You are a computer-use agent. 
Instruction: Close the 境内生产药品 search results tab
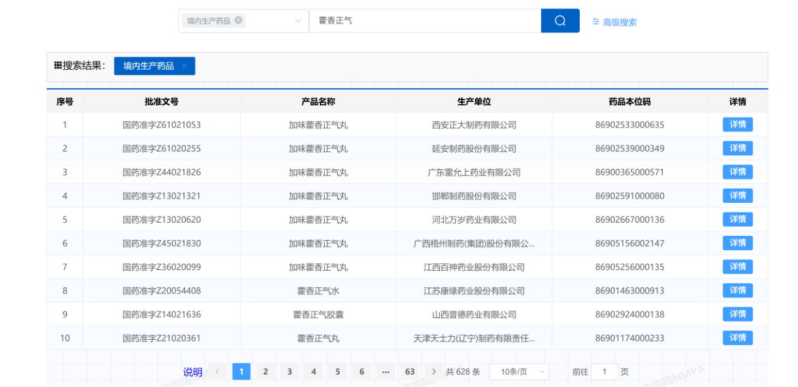[x=184, y=66]
